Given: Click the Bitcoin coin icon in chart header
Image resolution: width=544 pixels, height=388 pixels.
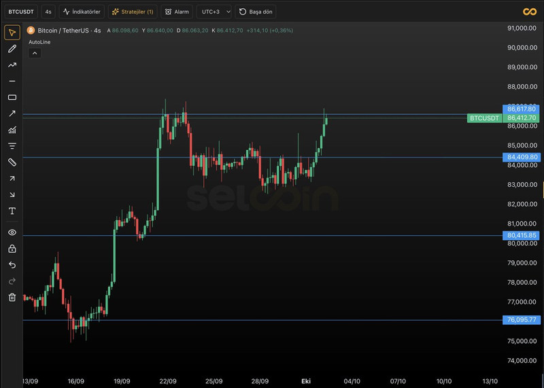Looking at the screenshot, I should (31, 31).
